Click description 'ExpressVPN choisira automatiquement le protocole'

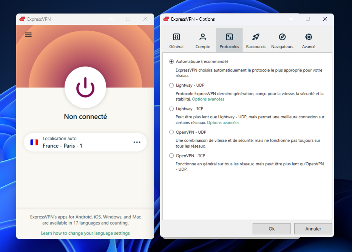click(x=249, y=73)
